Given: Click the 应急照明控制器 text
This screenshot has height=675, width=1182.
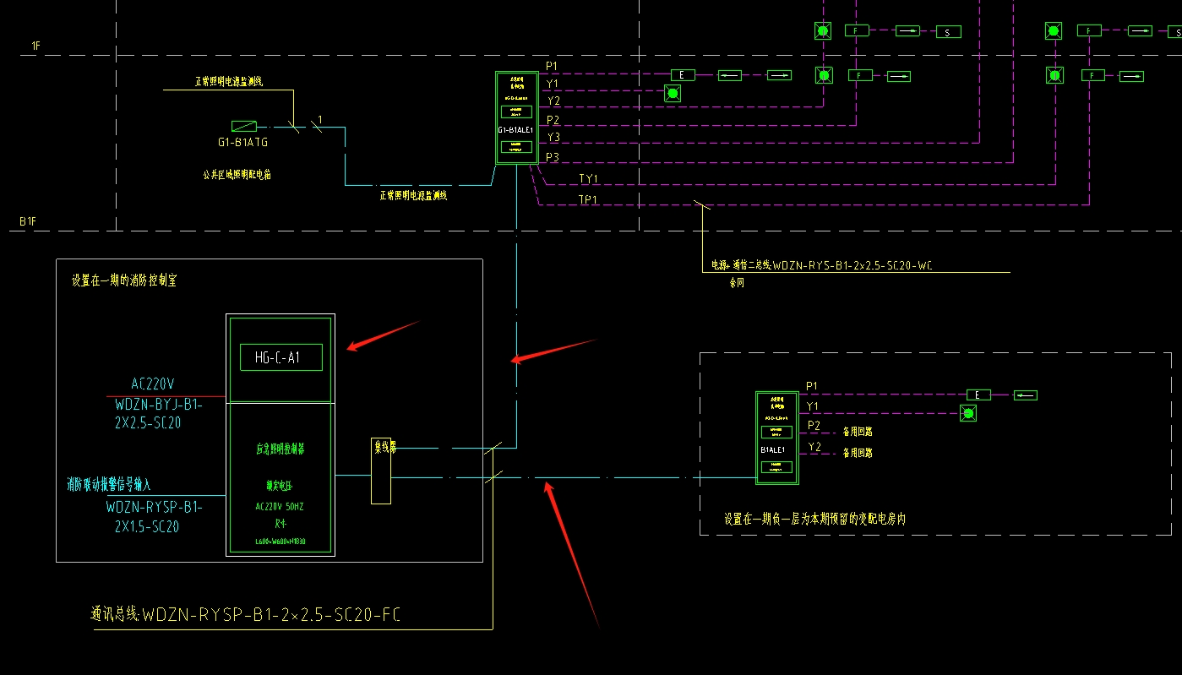Looking at the screenshot, I should pos(281,449).
